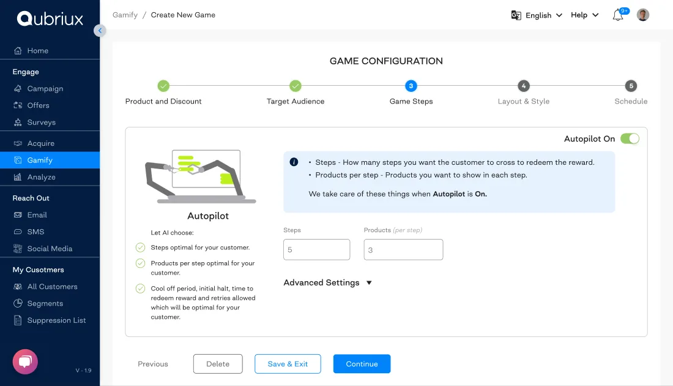Image resolution: width=673 pixels, height=386 pixels.
Task: Click the Steps input field
Action: pos(317,249)
